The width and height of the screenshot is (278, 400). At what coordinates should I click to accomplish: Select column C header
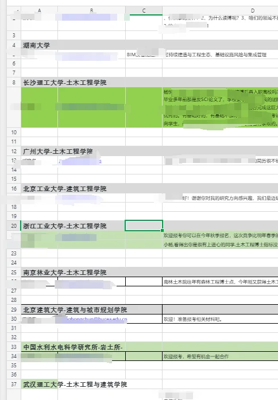[144, 10]
